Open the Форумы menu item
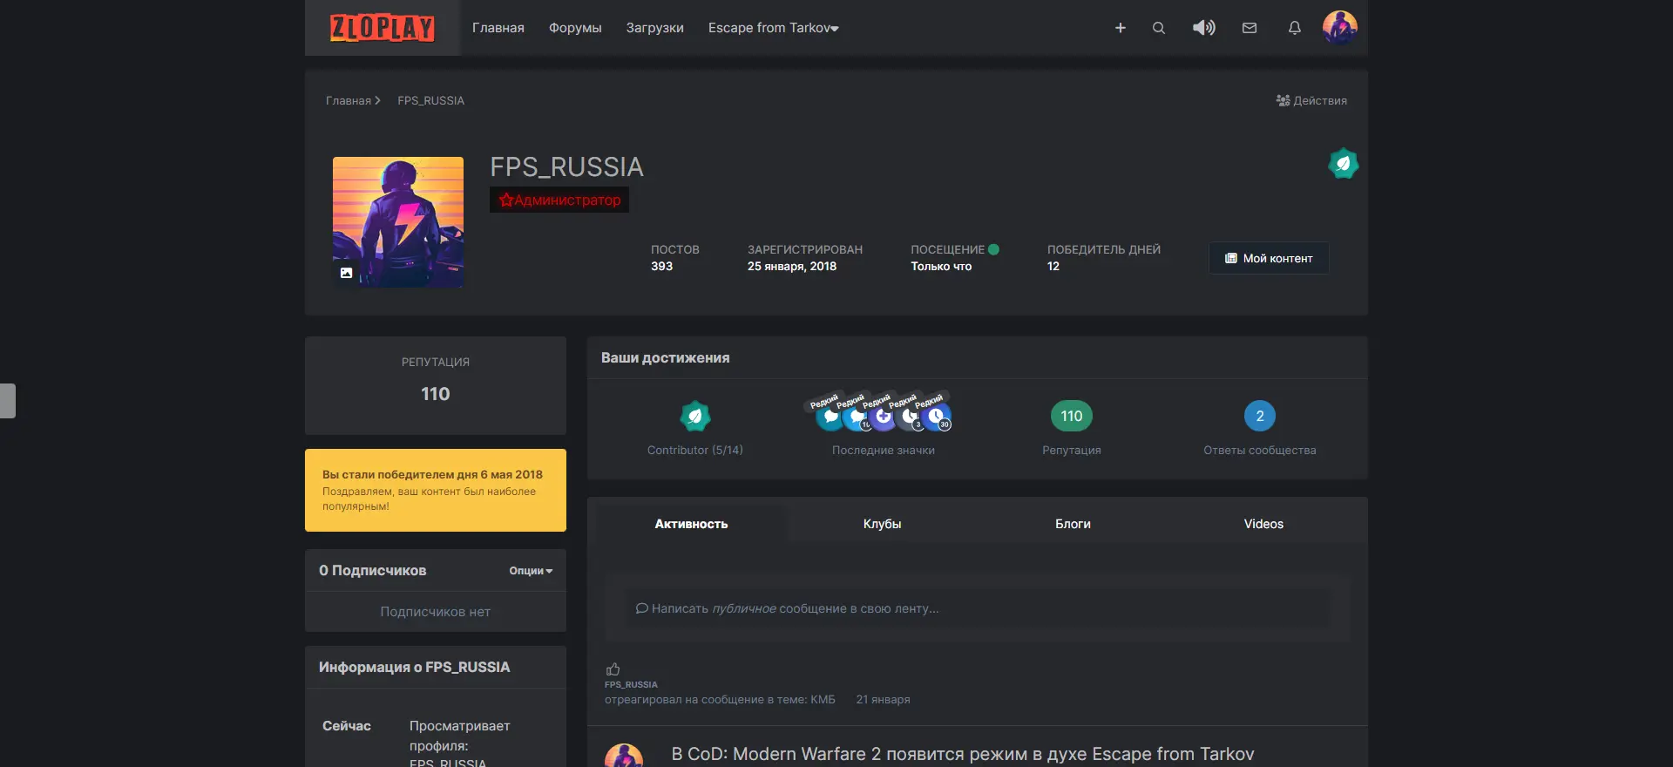This screenshot has width=1673, height=767. (575, 28)
